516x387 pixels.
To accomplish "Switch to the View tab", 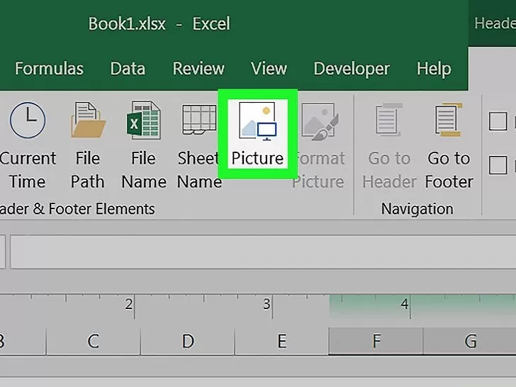I will click(x=269, y=69).
